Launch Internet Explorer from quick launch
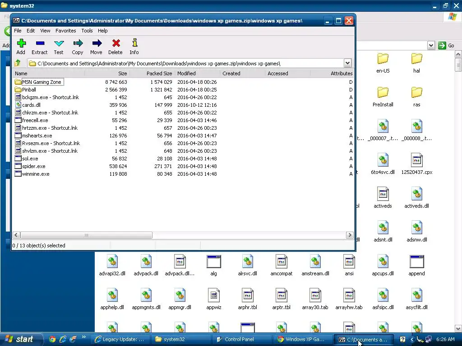Viewport: 462px width, 346px height. click(x=62, y=339)
